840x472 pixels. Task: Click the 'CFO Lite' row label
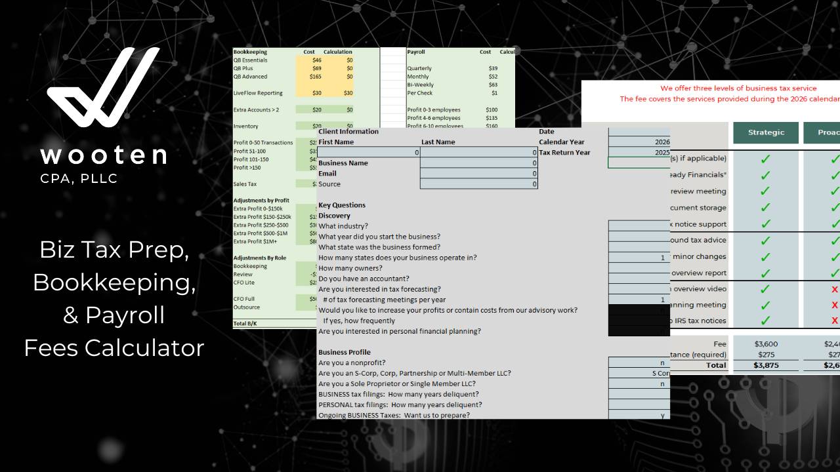(x=244, y=283)
